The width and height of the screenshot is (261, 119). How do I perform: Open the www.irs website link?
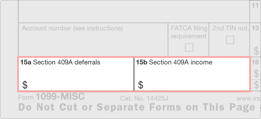pyautogui.click(x=249, y=99)
